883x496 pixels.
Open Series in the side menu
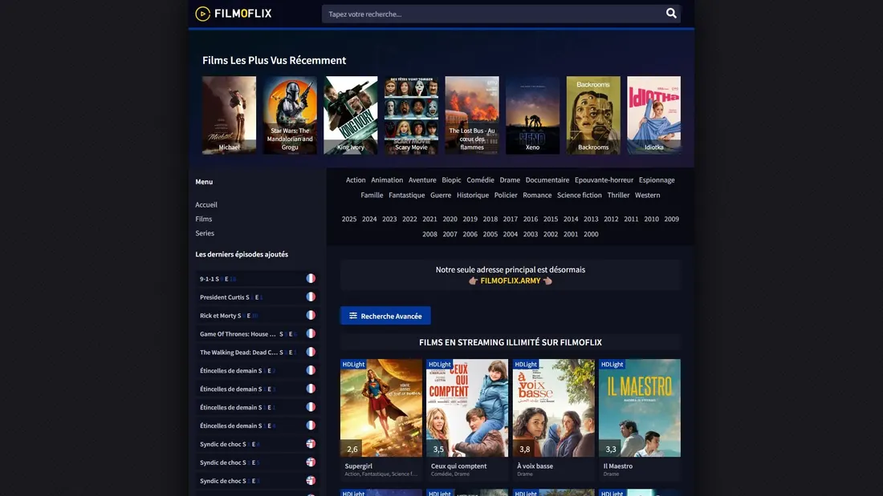click(x=205, y=233)
